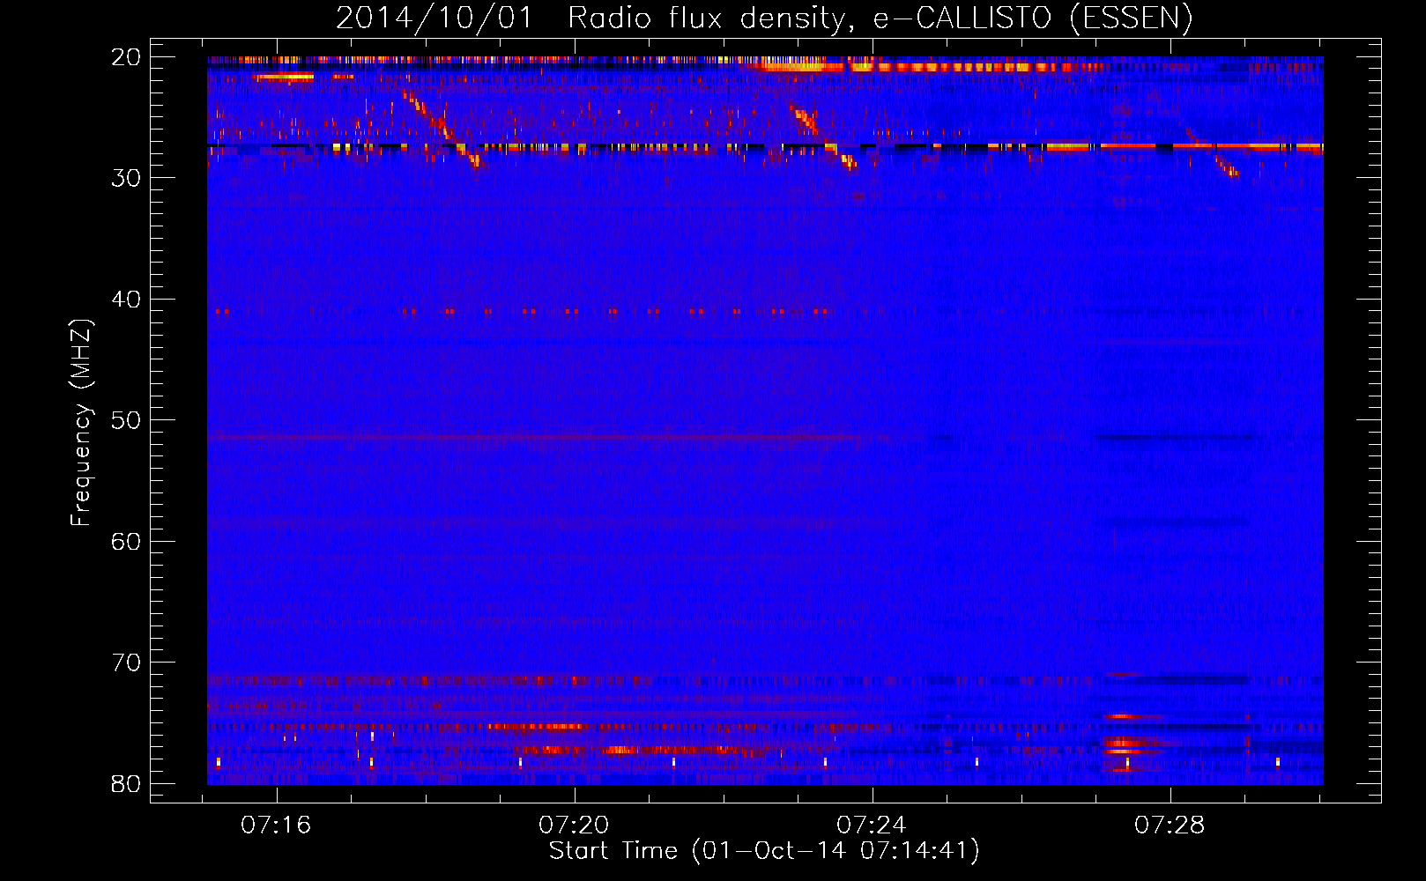
Task: Click the "Start Time (01-Oct-14 07:14:41)" x-axis label
Action: pos(764,851)
